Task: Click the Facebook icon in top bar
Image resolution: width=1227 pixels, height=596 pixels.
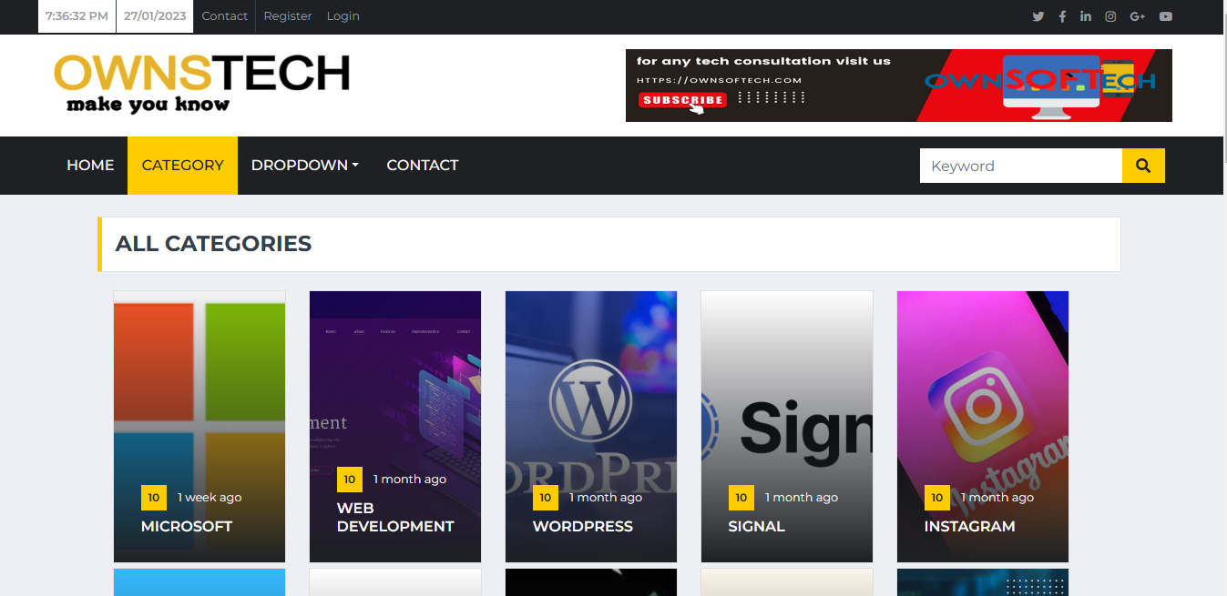Action: pos(1062,16)
